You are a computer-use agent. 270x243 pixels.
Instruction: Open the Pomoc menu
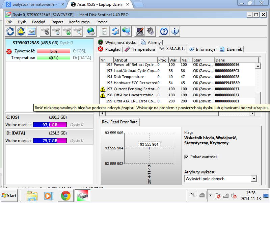(x=102, y=22)
